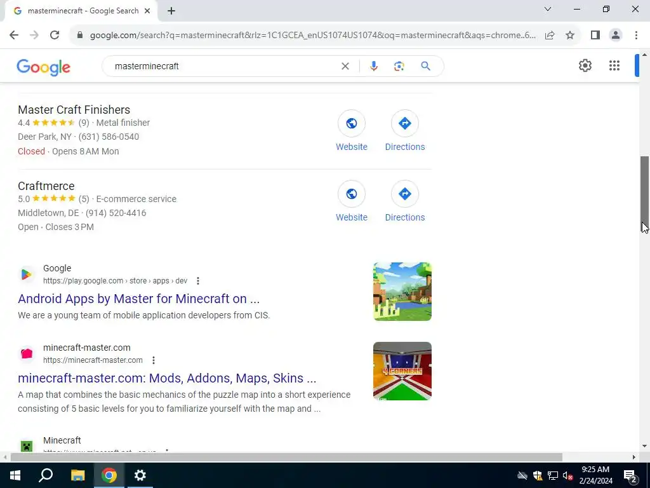The width and height of the screenshot is (650, 488).
Task: Click the taskbar clock and date
Action: [595, 475]
